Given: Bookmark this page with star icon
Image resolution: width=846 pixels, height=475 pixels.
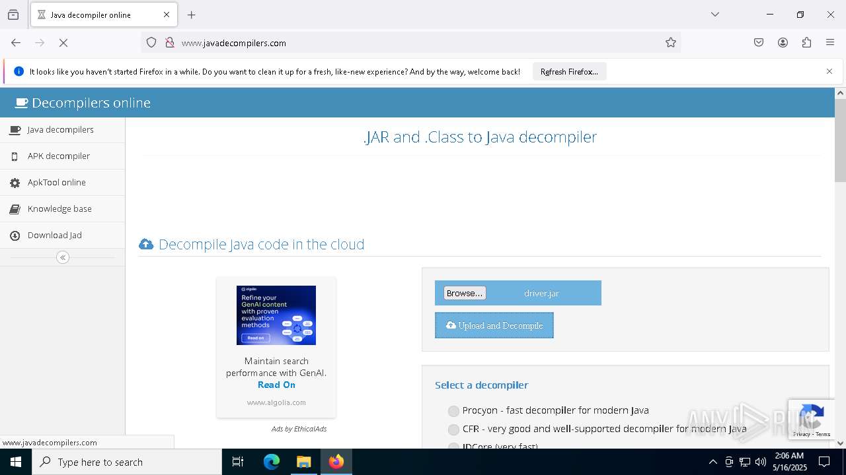Looking at the screenshot, I should (x=671, y=43).
